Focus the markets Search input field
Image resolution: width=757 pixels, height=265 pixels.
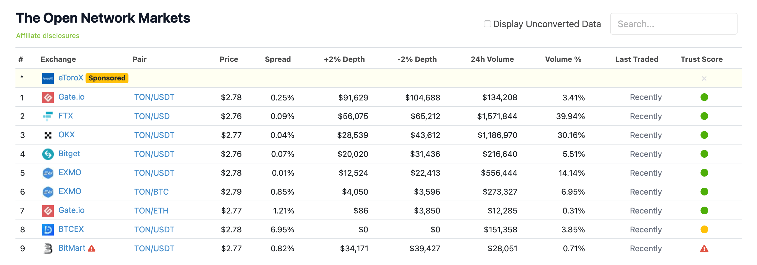673,24
